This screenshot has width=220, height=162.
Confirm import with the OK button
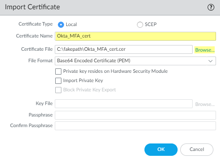pos(161,150)
